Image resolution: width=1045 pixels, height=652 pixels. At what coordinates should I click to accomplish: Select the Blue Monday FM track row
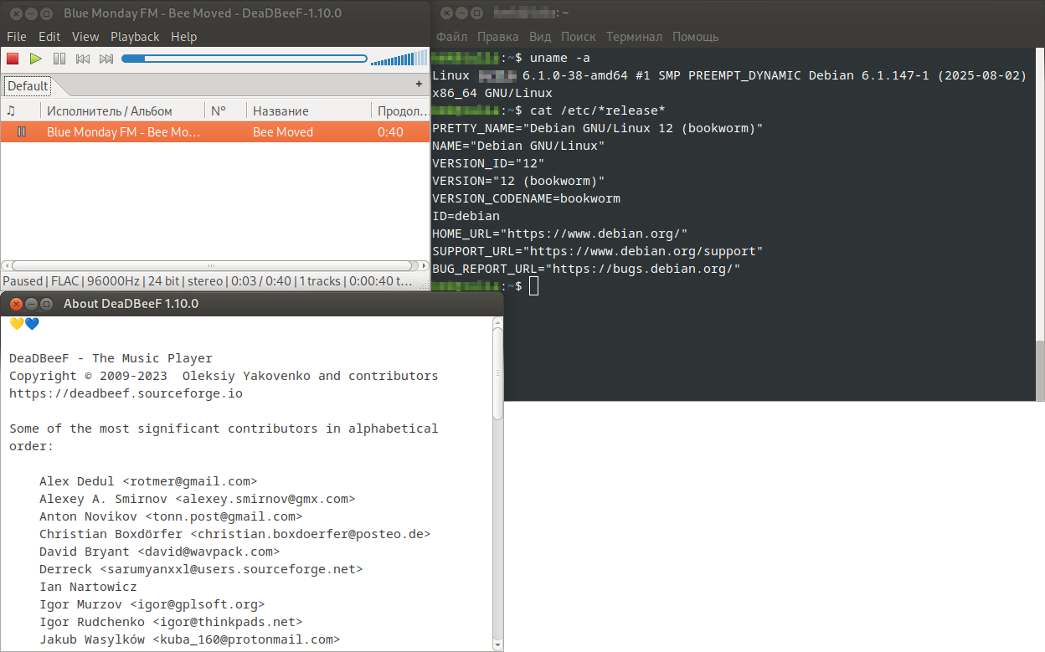(215, 132)
